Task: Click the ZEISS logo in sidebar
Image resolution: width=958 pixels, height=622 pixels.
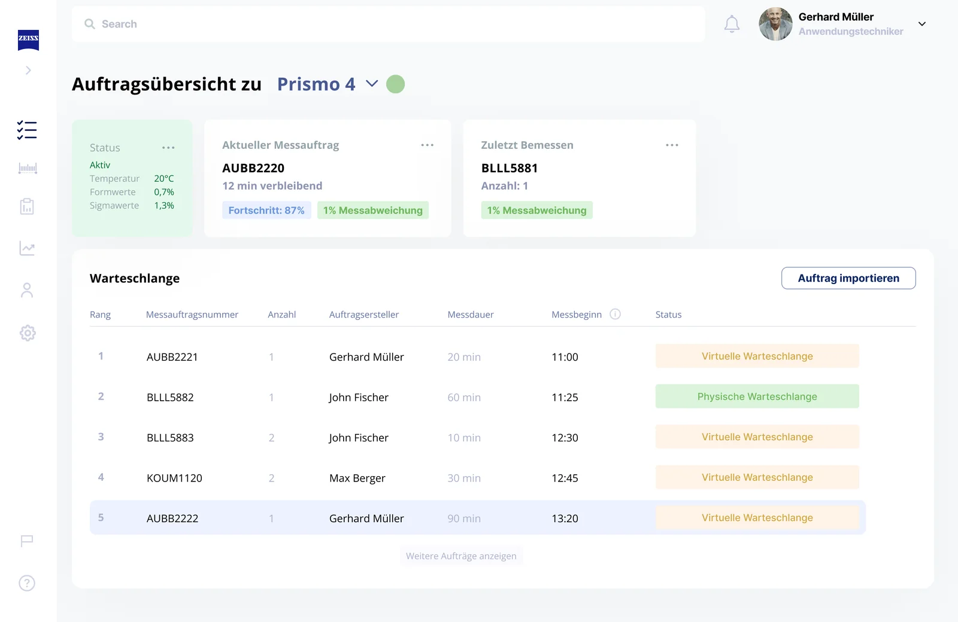Action: 28,39
